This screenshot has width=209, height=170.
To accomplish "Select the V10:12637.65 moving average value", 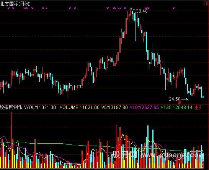I will tap(144, 107).
